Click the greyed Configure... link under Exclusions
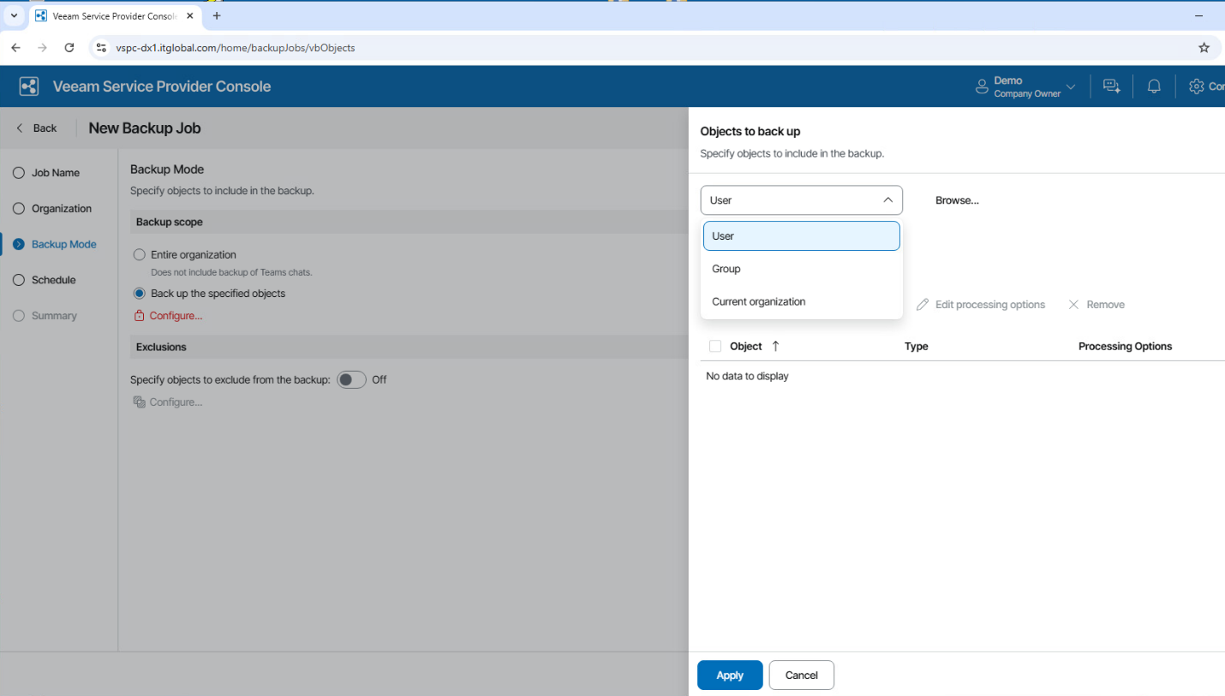The height and width of the screenshot is (696, 1225). click(x=169, y=402)
